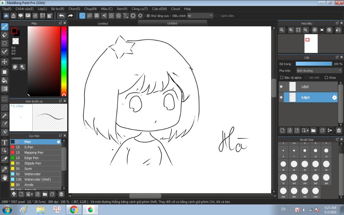
Task: Turn snap off with the blue circle icon
Action: (82, 16)
